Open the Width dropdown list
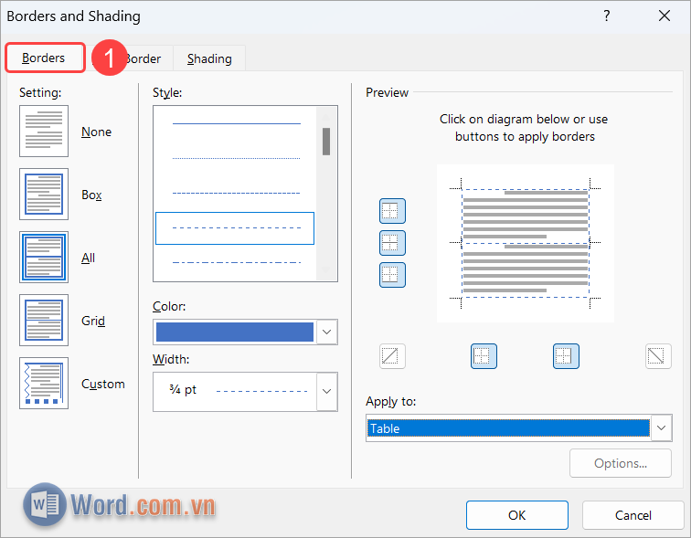Image resolution: width=691 pixels, height=538 pixels. 326,391
